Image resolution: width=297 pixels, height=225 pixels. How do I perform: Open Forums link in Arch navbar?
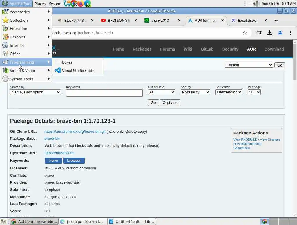pos(167,49)
